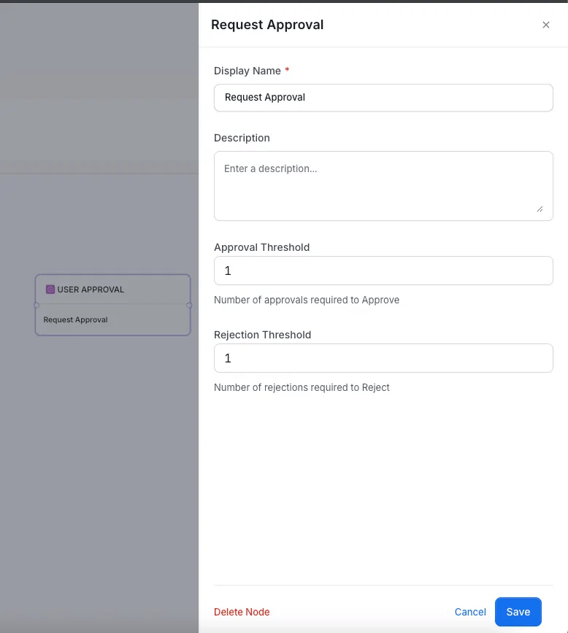The width and height of the screenshot is (568, 633).
Task: Delete the node via the Delete Node link
Action: 242,612
